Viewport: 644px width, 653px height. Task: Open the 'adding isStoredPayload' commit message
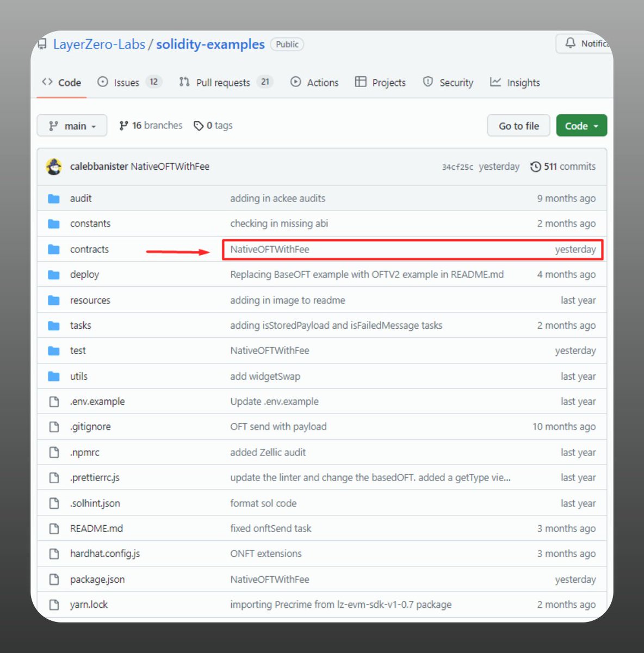pos(336,325)
